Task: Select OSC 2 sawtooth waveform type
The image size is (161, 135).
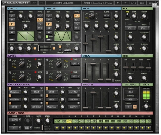Action: pos(77,20)
